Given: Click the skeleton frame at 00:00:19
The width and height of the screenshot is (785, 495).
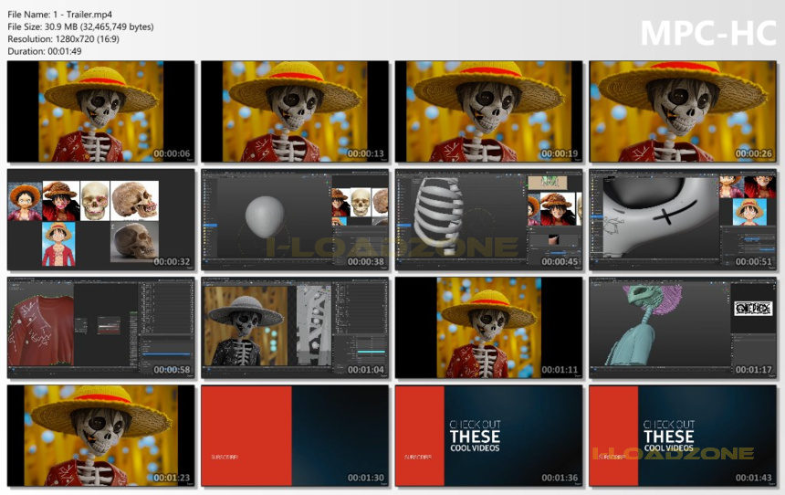Looking at the screenshot, I should (488, 111).
